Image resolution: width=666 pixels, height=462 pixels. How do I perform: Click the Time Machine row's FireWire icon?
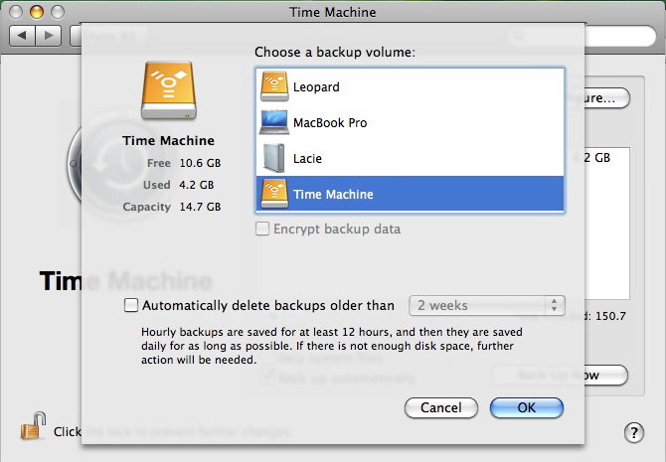[x=274, y=194]
